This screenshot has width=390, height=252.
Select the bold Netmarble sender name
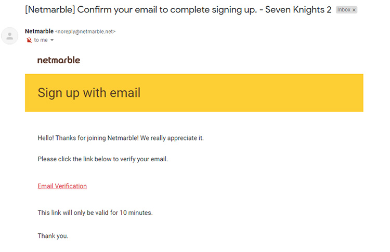click(40, 31)
